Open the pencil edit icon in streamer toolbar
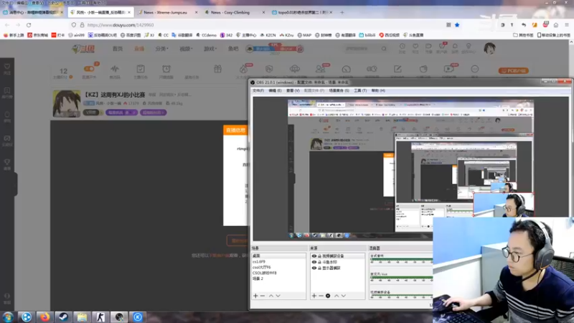Screen dimensions: 574x323 397,70
